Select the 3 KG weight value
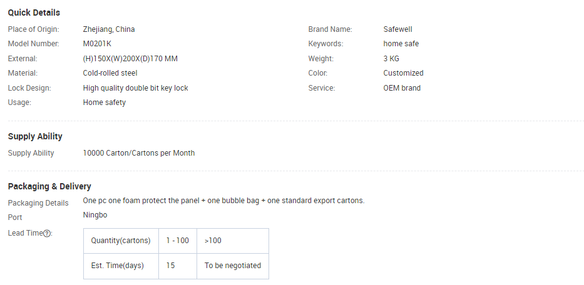This screenshot has width=584, height=285. tap(391, 59)
